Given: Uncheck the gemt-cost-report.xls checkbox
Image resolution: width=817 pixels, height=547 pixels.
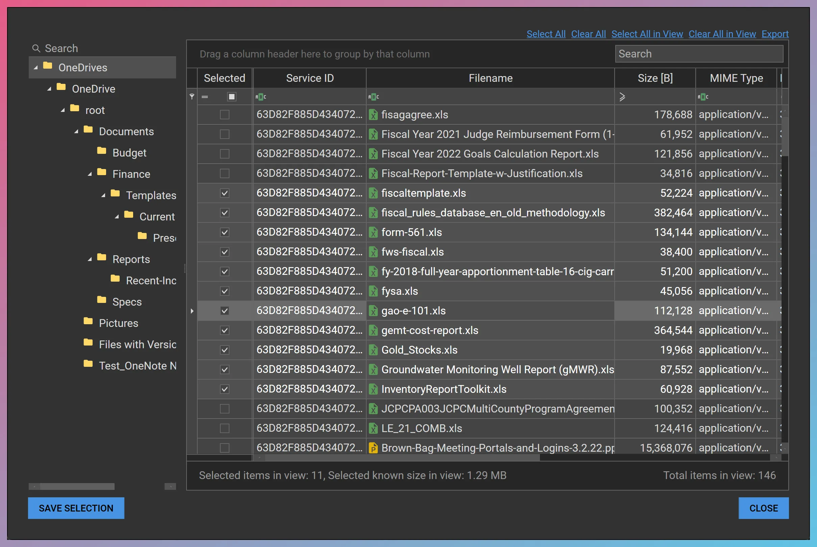Looking at the screenshot, I should pyautogui.click(x=225, y=330).
